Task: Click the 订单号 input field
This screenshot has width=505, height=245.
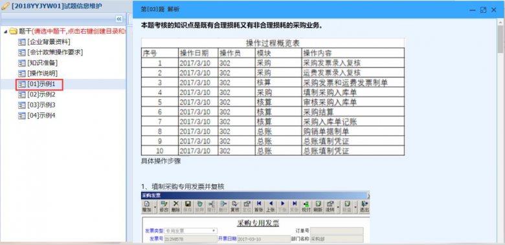Action: (x=337, y=231)
